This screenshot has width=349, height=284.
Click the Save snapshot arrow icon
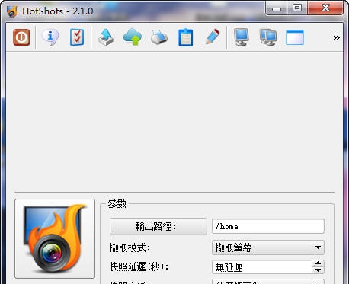[106, 37]
